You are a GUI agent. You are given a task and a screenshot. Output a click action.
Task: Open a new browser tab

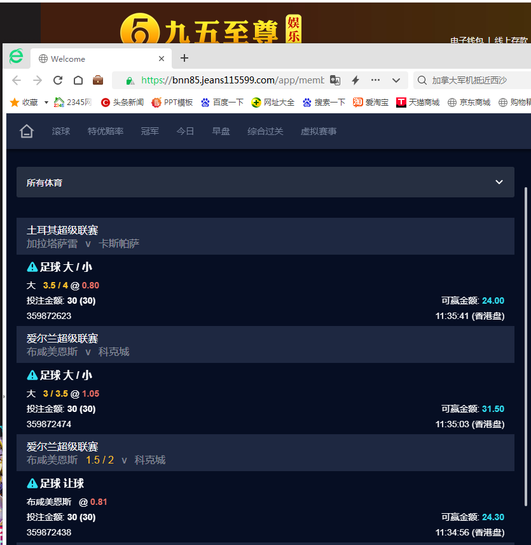coord(184,58)
